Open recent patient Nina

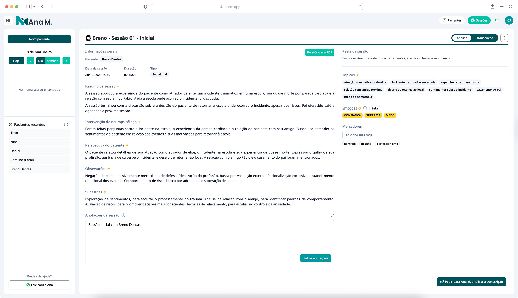point(39,142)
